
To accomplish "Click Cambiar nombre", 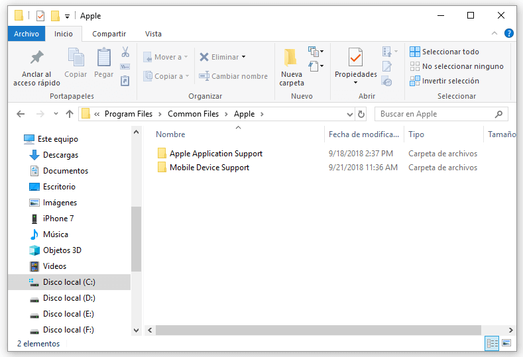I will [x=233, y=76].
